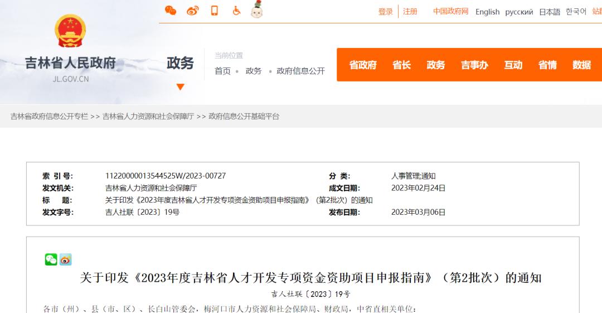This screenshot has width=602, height=313.
Task: Open the Weibo icon in top bar
Action: [192, 11]
